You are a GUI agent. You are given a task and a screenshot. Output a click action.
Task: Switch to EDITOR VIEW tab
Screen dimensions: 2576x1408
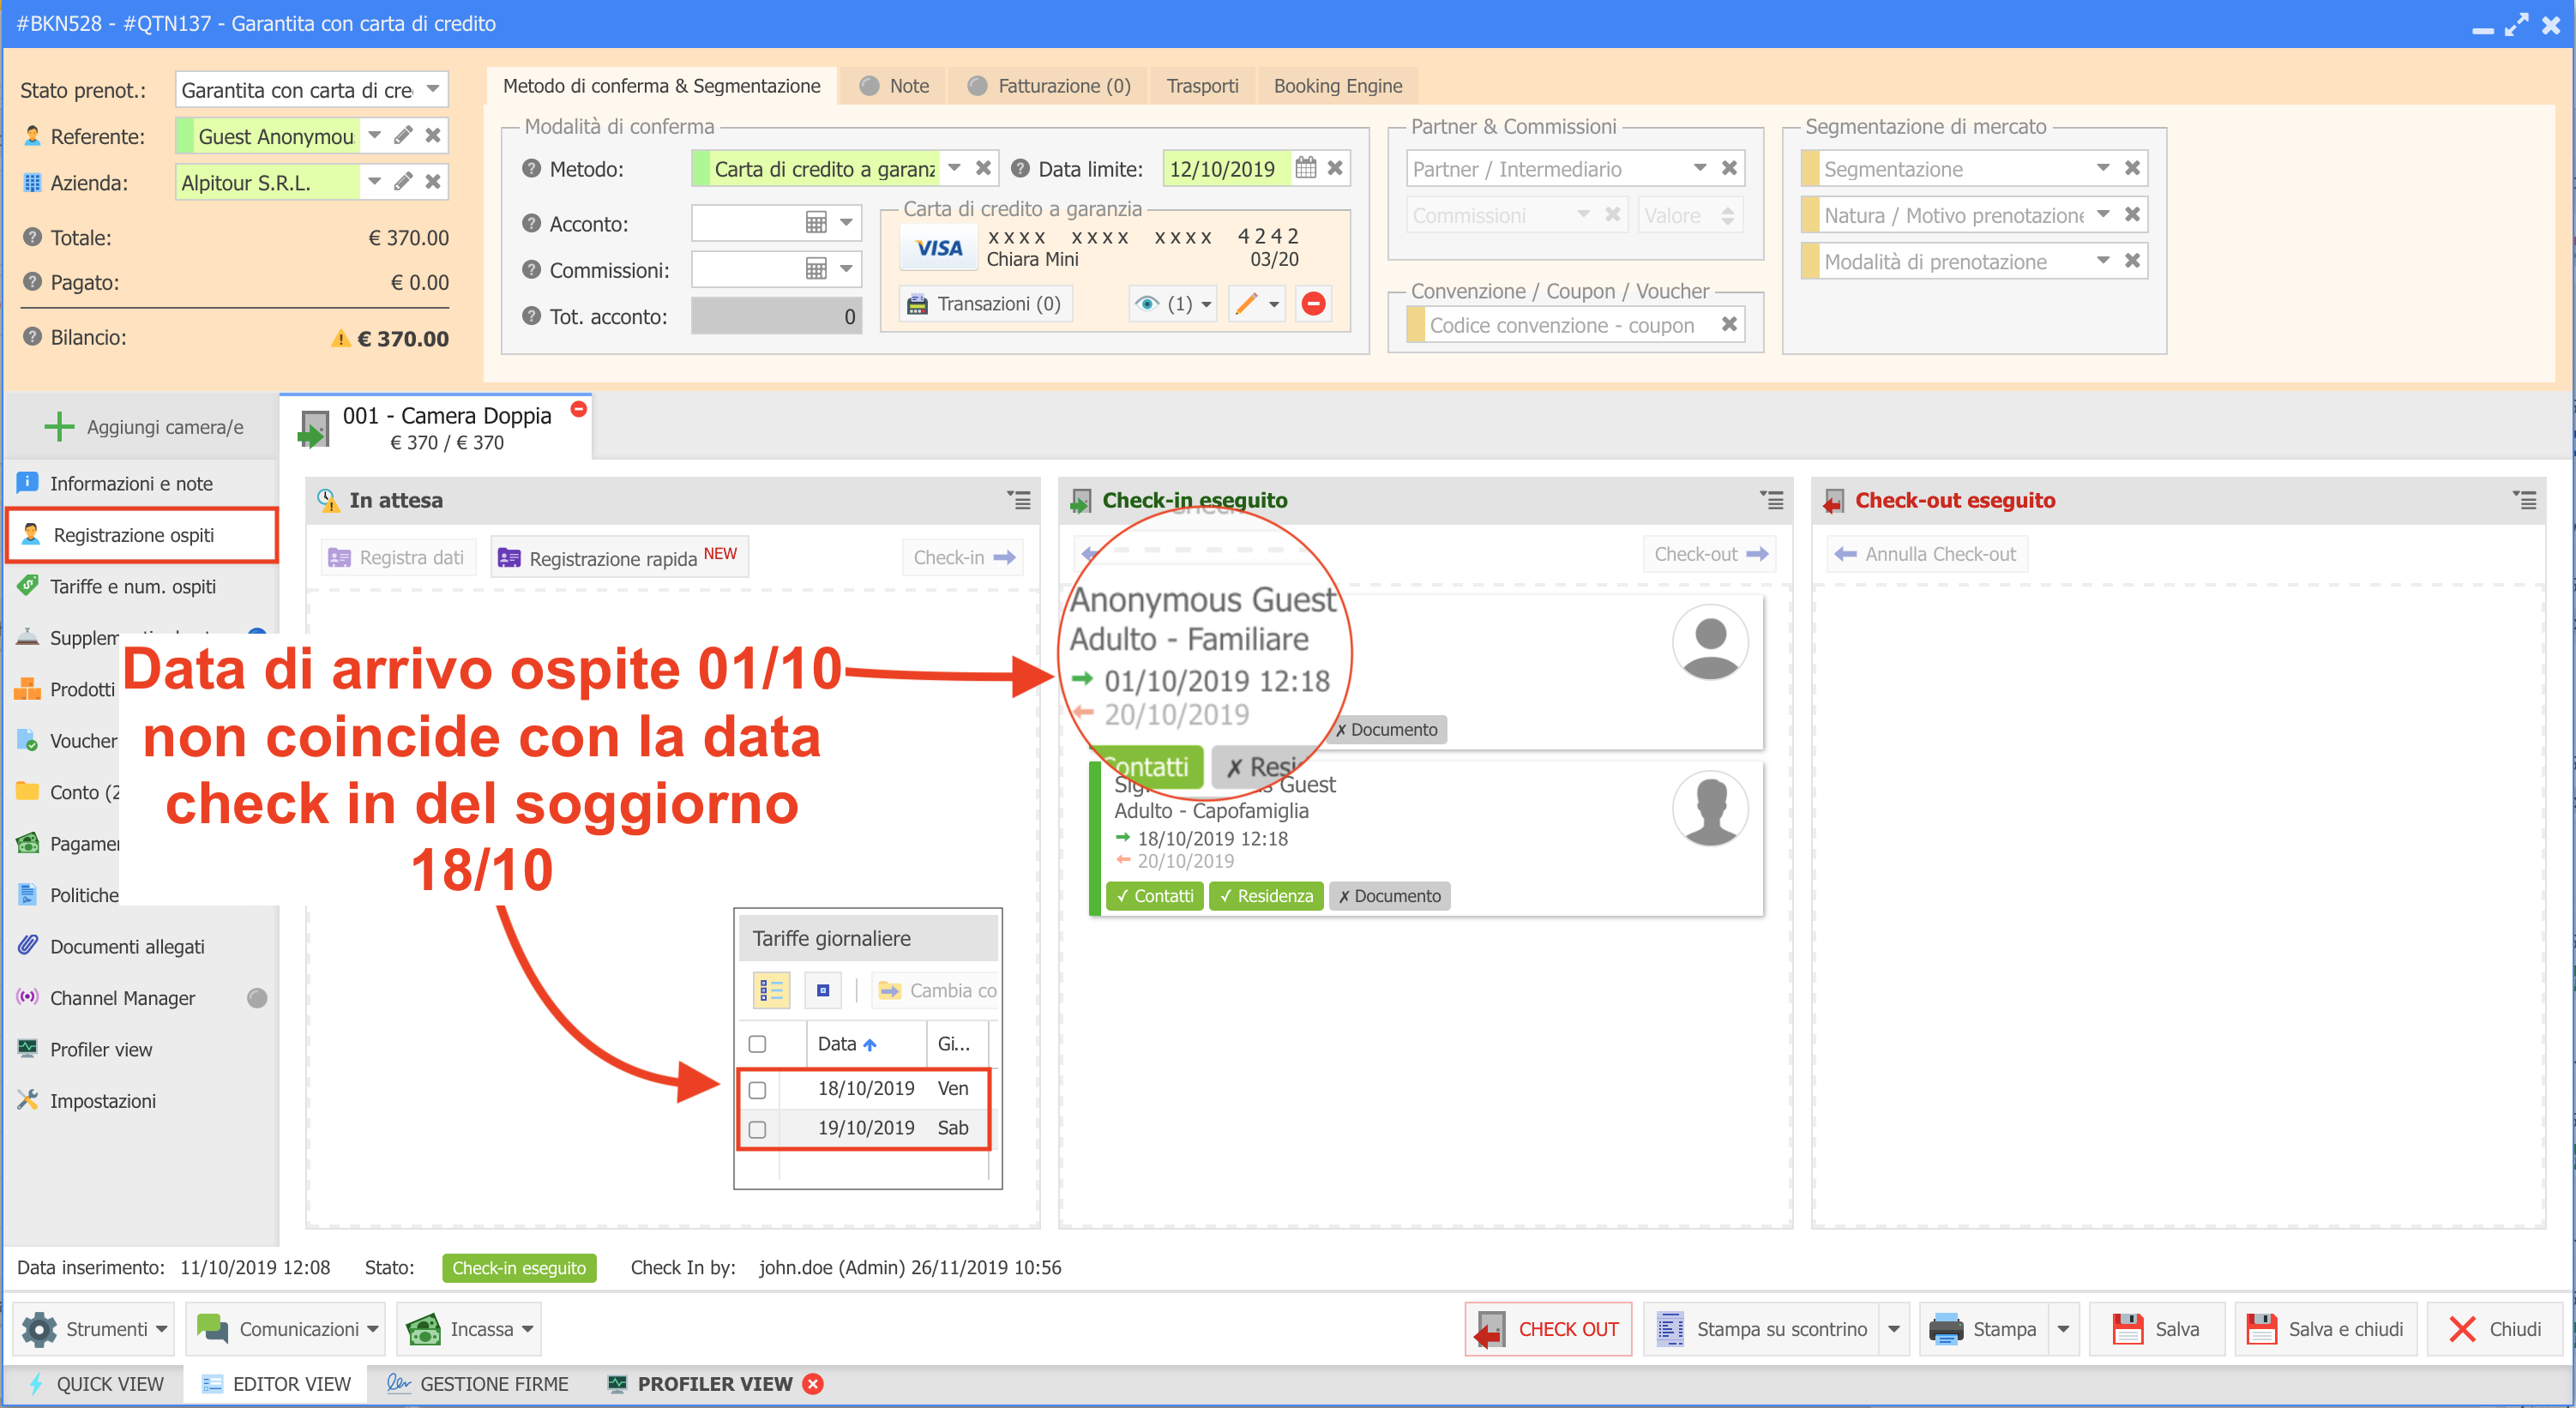pyautogui.click(x=276, y=1384)
